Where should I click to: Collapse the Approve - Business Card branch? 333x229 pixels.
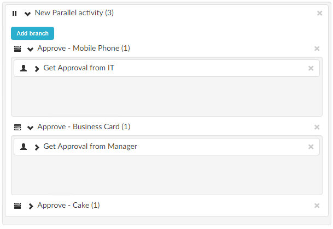click(x=30, y=128)
